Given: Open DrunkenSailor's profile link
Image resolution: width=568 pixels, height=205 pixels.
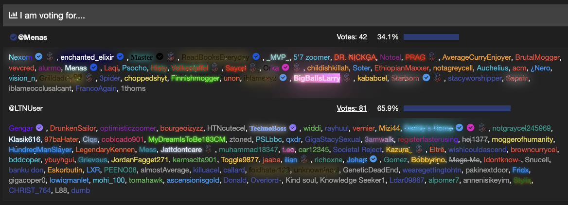Looking at the screenshot, I should (73, 128).
